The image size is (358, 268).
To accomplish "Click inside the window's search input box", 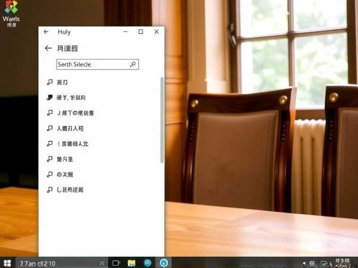I will pyautogui.click(x=89, y=64).
